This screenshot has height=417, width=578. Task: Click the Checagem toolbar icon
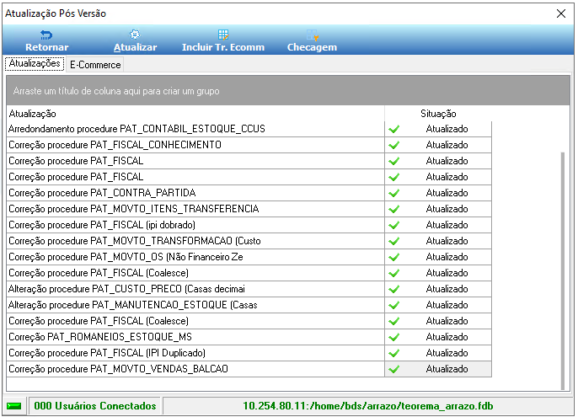[312, 35]
